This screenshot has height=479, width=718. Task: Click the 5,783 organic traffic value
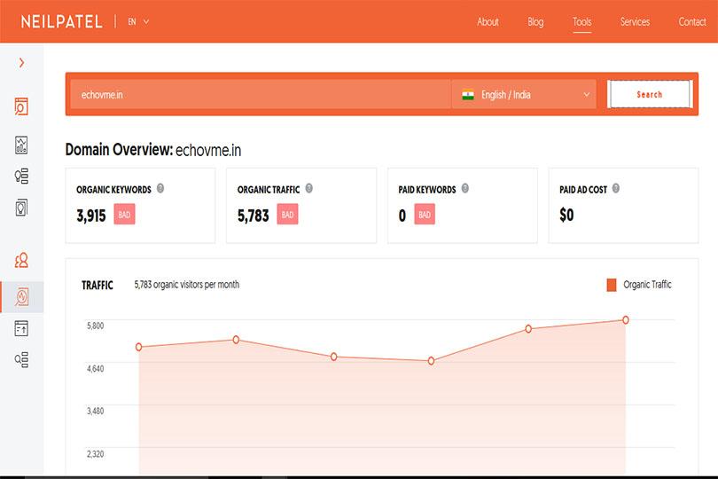254,216
